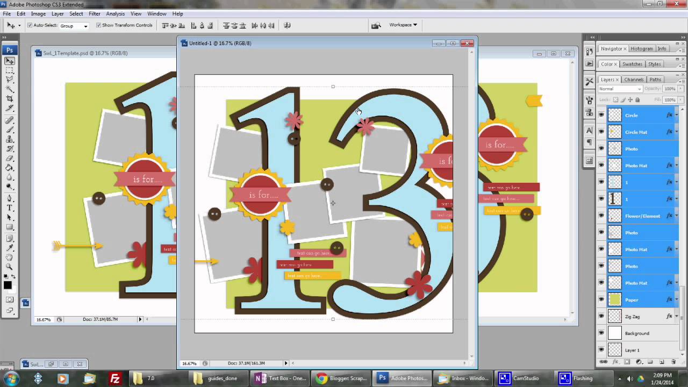
Task: Select the Blur tool
Action: click(x=10, y=178)
